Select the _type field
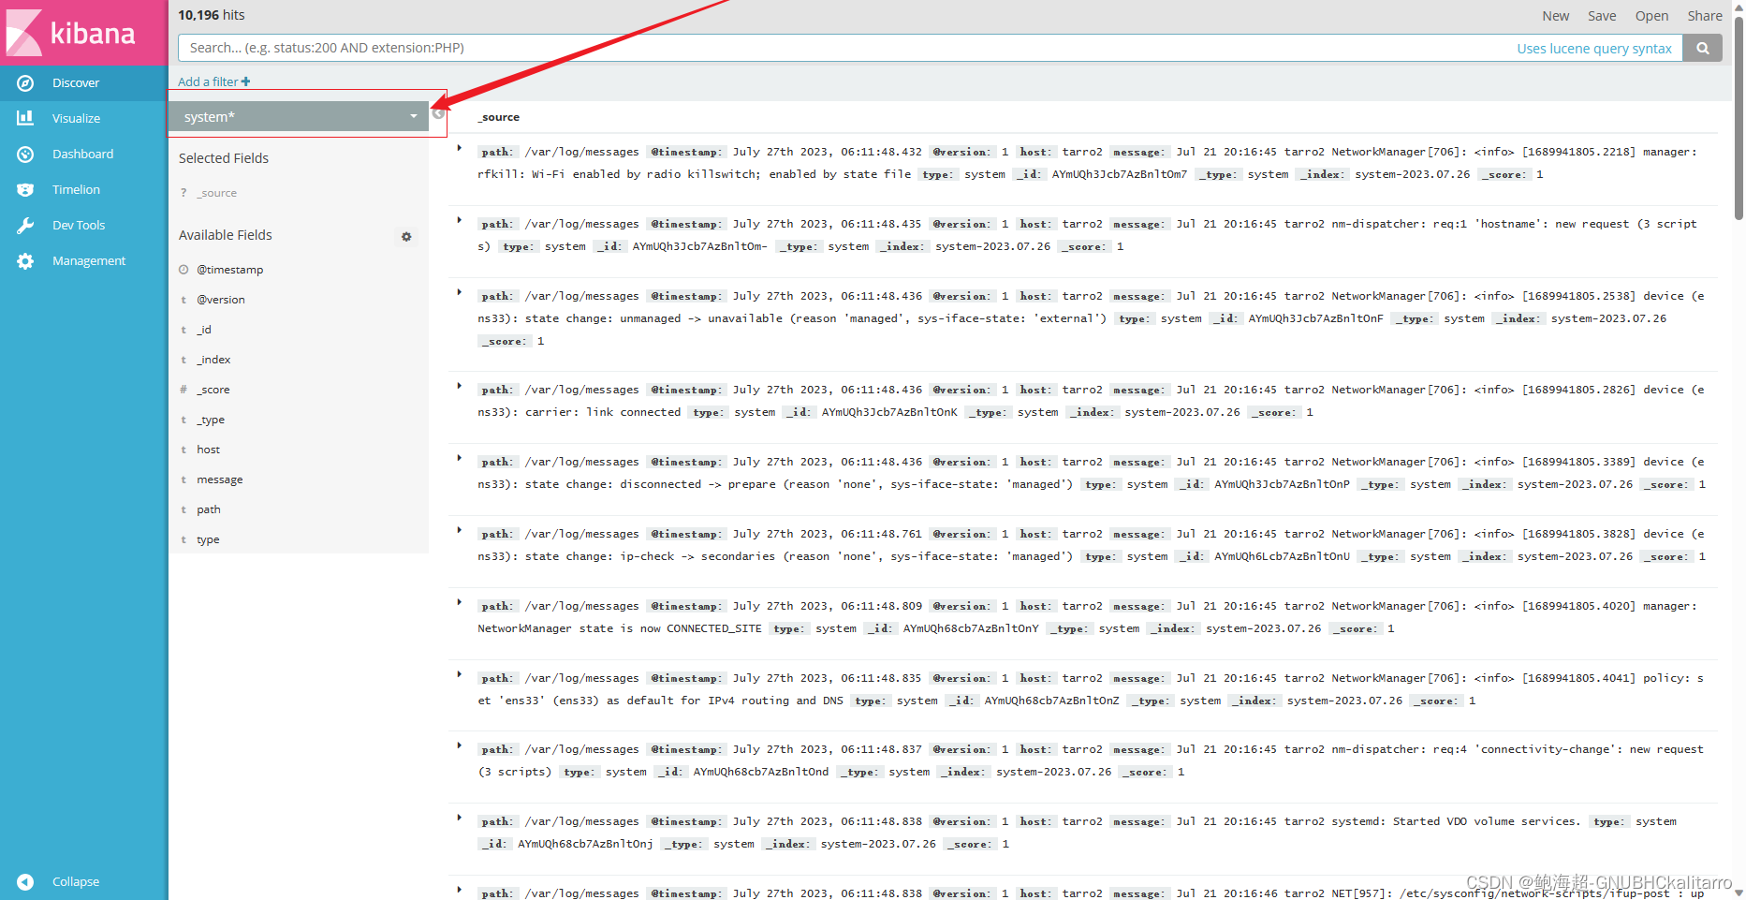This screenshot has height=900, width=1746. (211, 420)
